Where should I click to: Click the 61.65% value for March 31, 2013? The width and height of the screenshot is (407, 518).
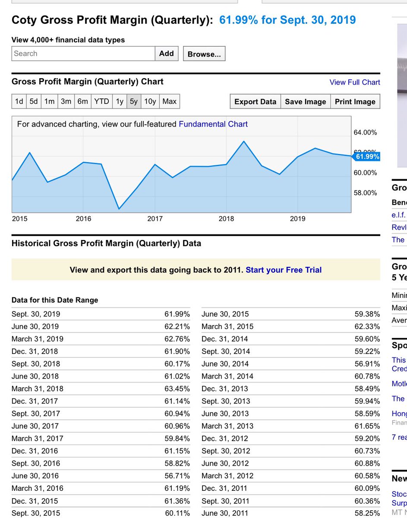point(367,426)
